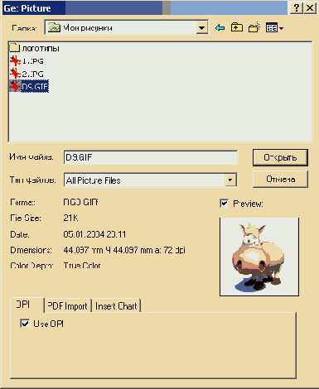Navigate up one folder level
319x389 pixels.
pos(237,27)
